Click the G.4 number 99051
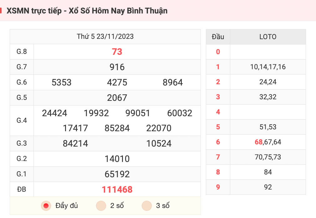This screenshot has height=218, width=316. pyautogui.click(x=138, y=113)
